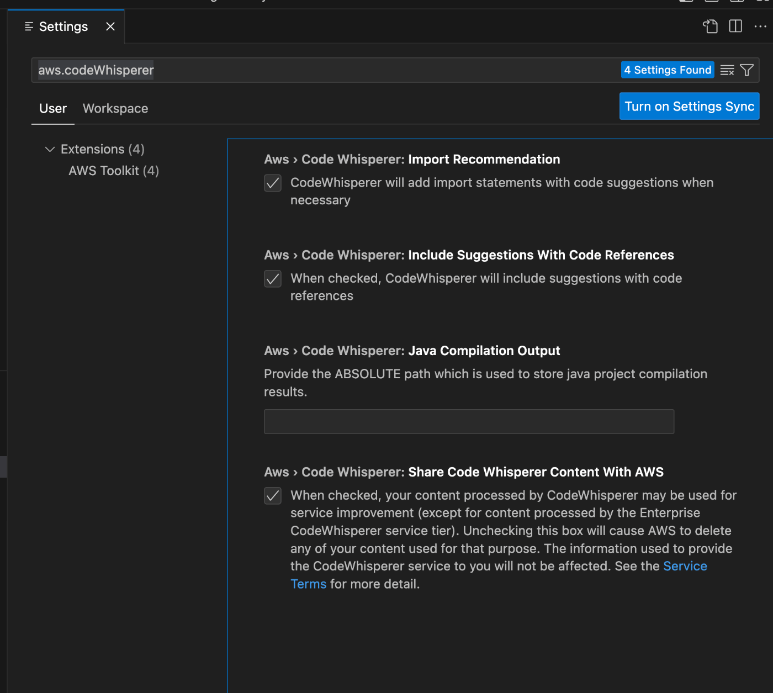Click Share Code Whisperer Content With AWS title
Viewport: 773px width, 693px height.
(464, 472)
